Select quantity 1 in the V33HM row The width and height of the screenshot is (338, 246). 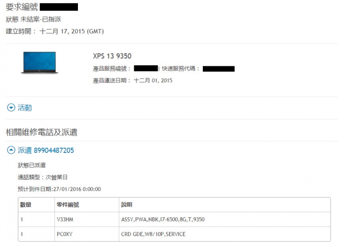pyautogui.click(x=22, y=220)
